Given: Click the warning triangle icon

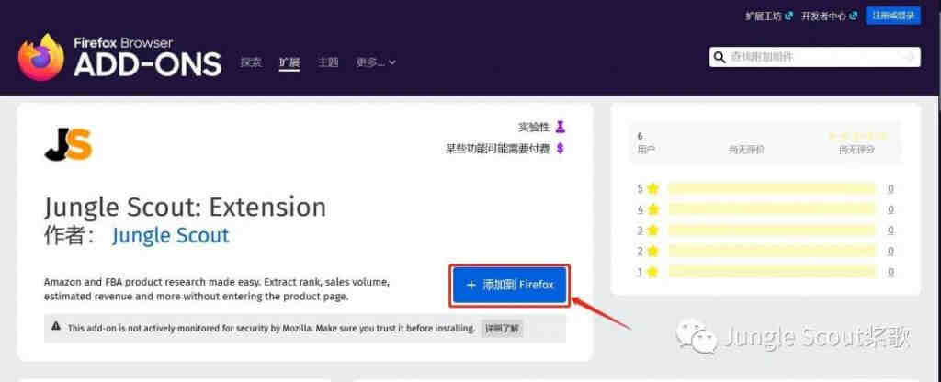Looking at the screenshot, I should [56, 327].
